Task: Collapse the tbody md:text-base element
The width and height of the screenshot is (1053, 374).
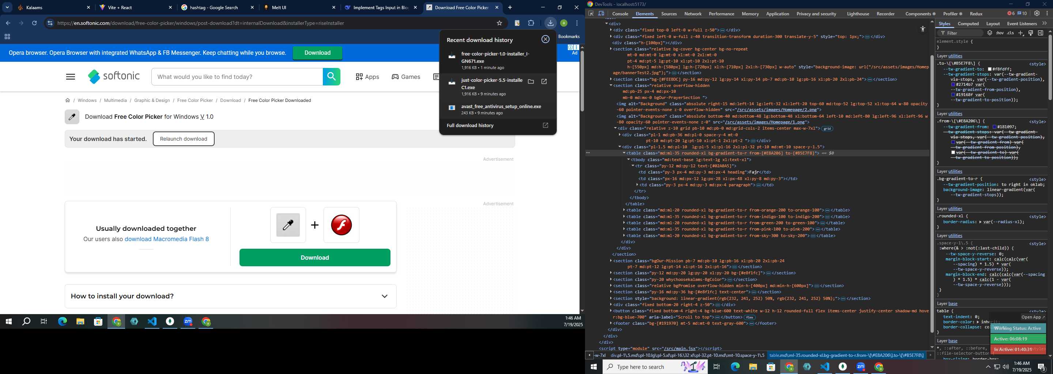Action: click(629, 160)
